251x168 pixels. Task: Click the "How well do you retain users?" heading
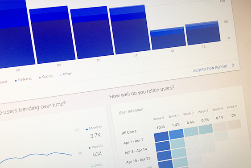(142, 92)
